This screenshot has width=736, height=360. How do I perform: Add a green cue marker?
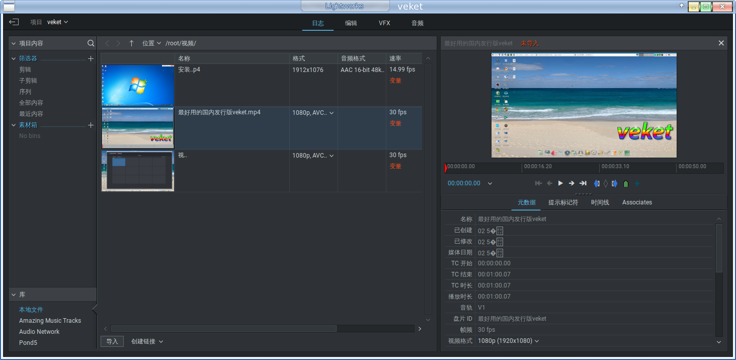tap(626, 183)
